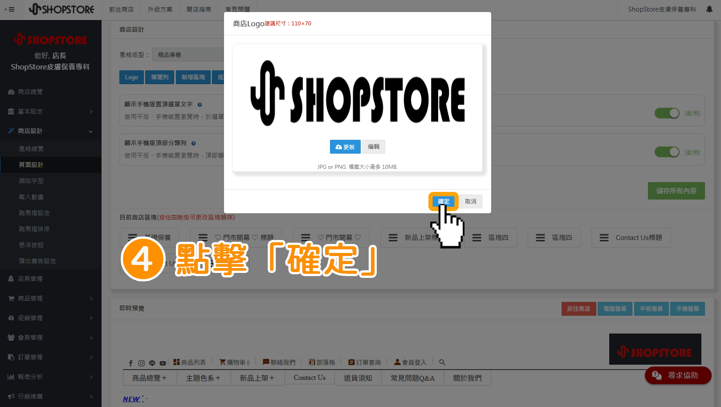
Task: Click the YouTube icon in preview
Action: click(x=163, y=363)
